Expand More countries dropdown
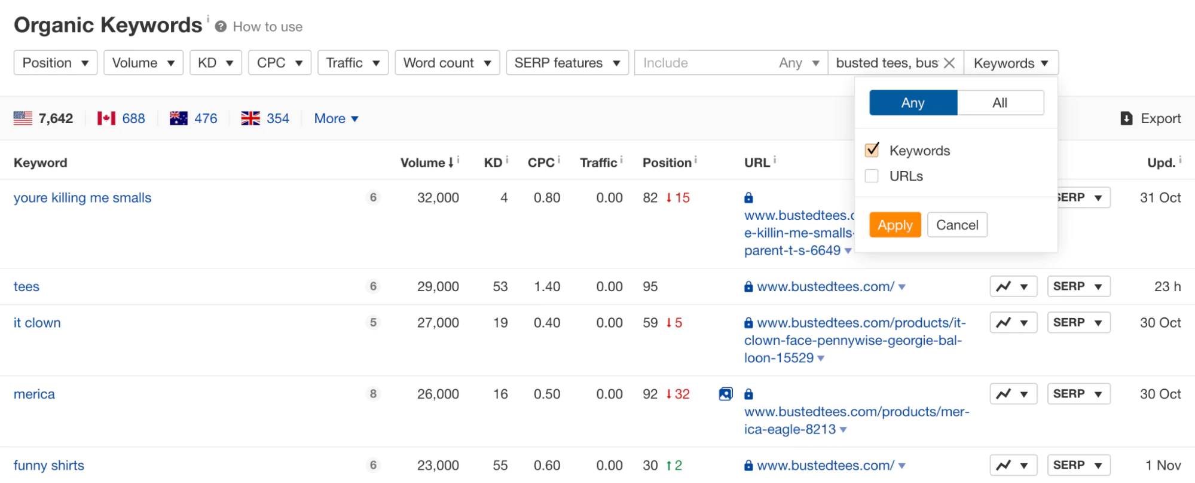The width and height of the screenshot is (1195, 483). [336, 118]
